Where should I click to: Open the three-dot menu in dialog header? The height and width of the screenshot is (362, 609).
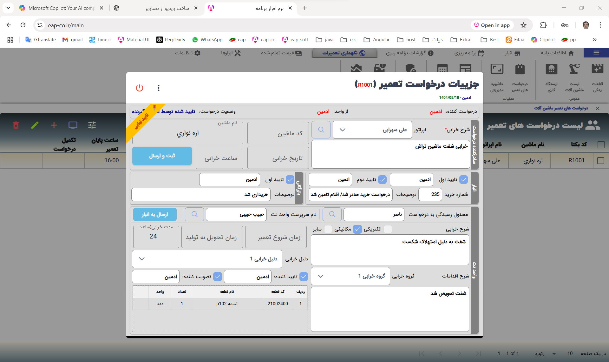[159, 88]
